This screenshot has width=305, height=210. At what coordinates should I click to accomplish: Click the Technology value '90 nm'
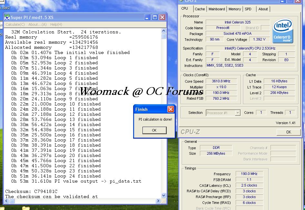point(214,39)
